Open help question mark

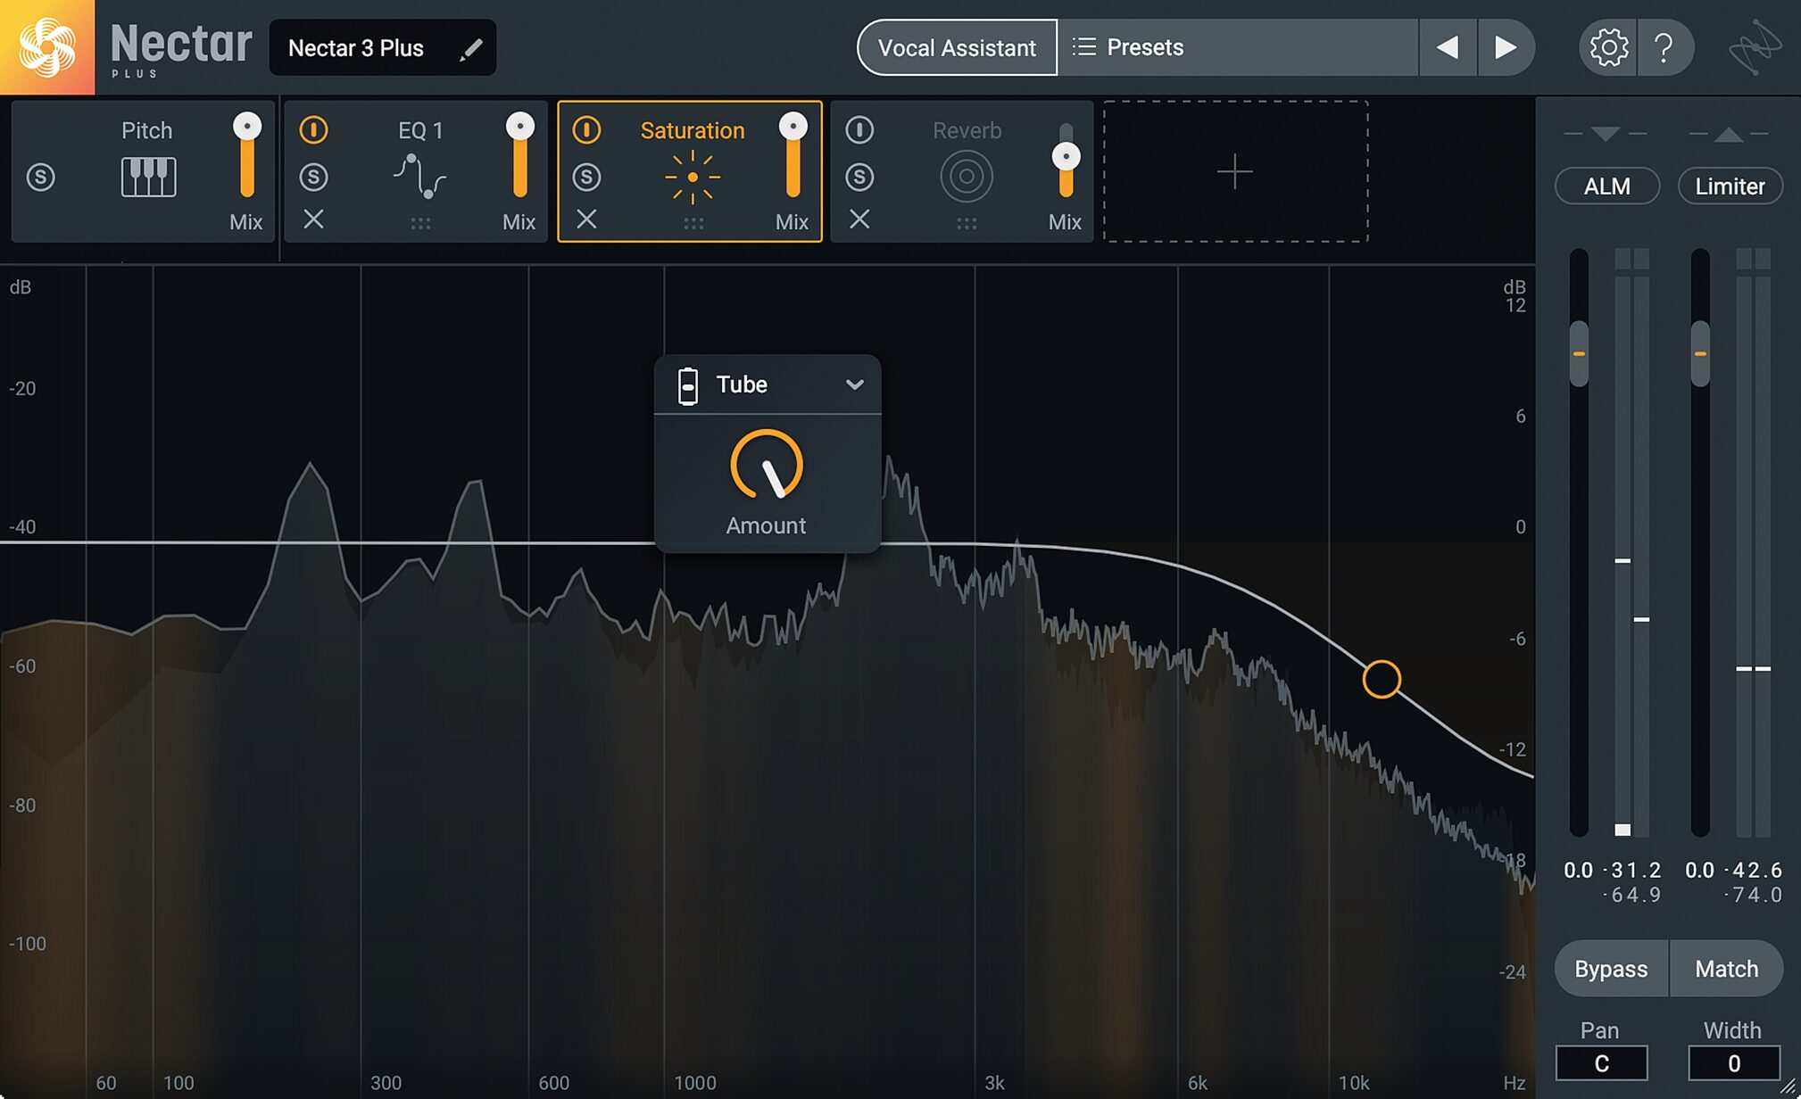(x=1664, y=47)
